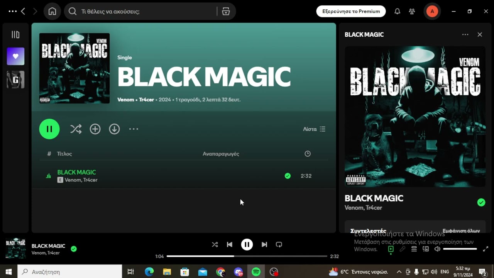
Task: Open the Spotify Home page
Action: click(x=52, y=12)
